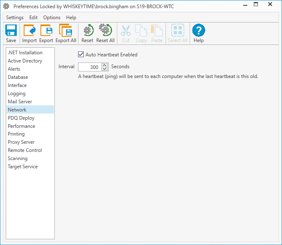The width and height of the screenshot is (282, 245).
Task: Select Performance preferences page
Action: [x=30, y=126]
